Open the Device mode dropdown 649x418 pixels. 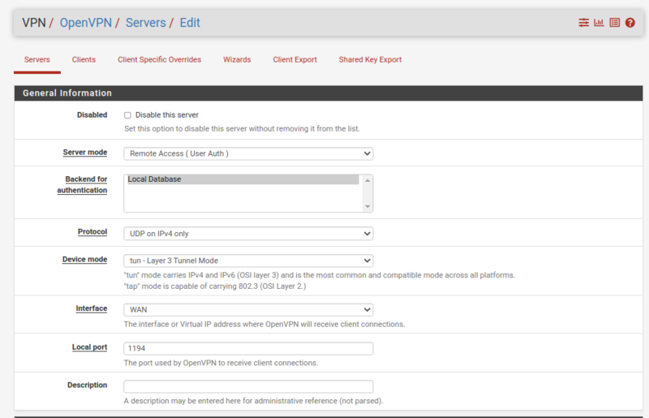click(247, 261)
